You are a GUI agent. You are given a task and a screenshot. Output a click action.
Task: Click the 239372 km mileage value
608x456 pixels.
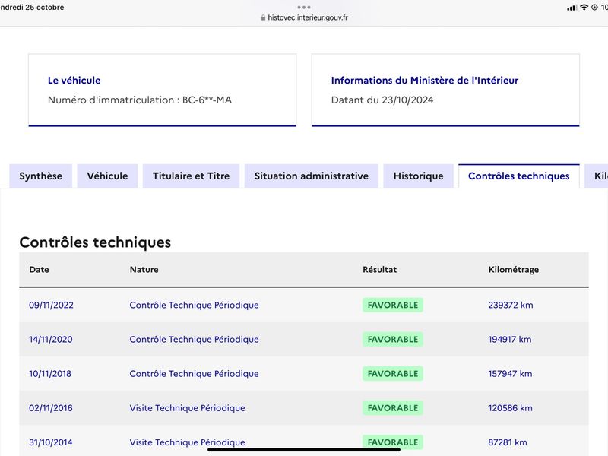[x=511, y=306]
